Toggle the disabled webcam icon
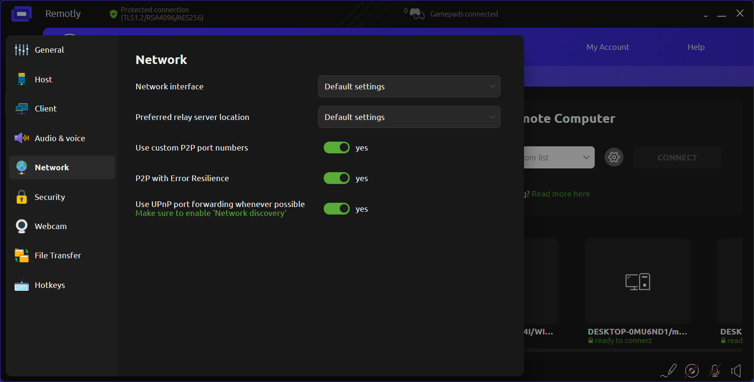The image size is (754, 382). (x=692, y=371)
